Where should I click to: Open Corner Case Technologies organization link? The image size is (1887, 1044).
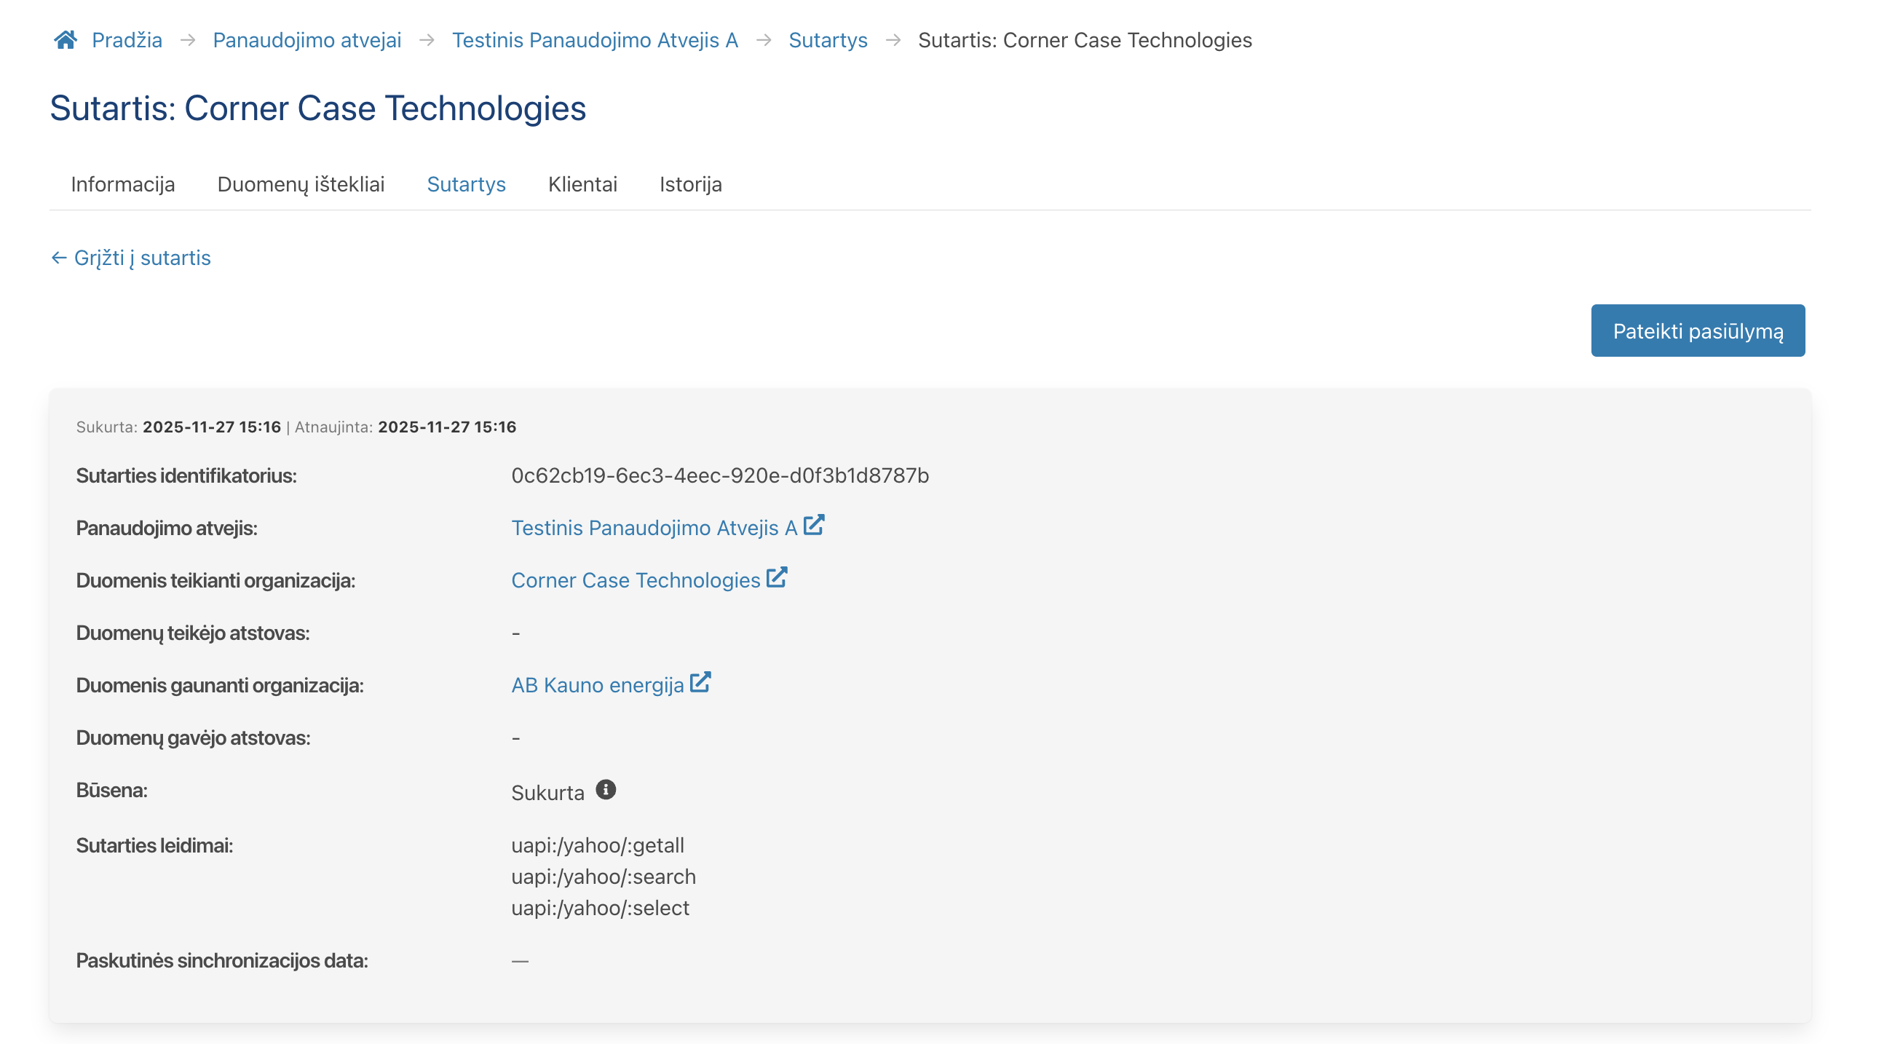tap(636, 580)
